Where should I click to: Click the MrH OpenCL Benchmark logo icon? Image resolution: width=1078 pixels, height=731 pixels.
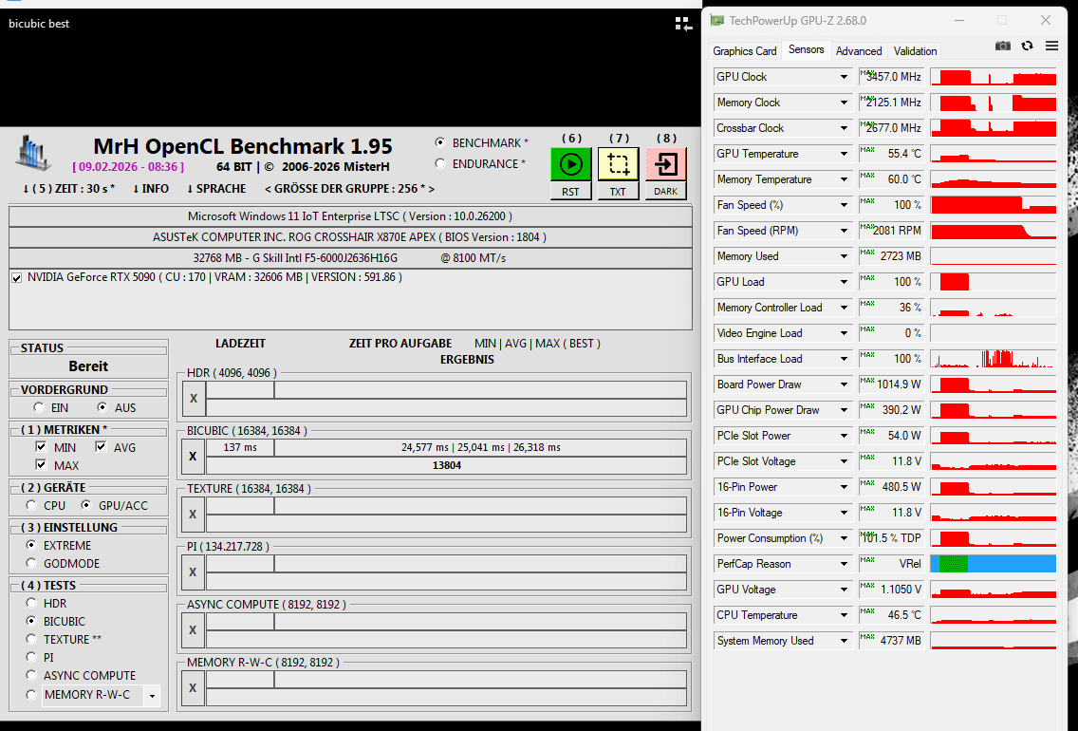tap(33, 154)
